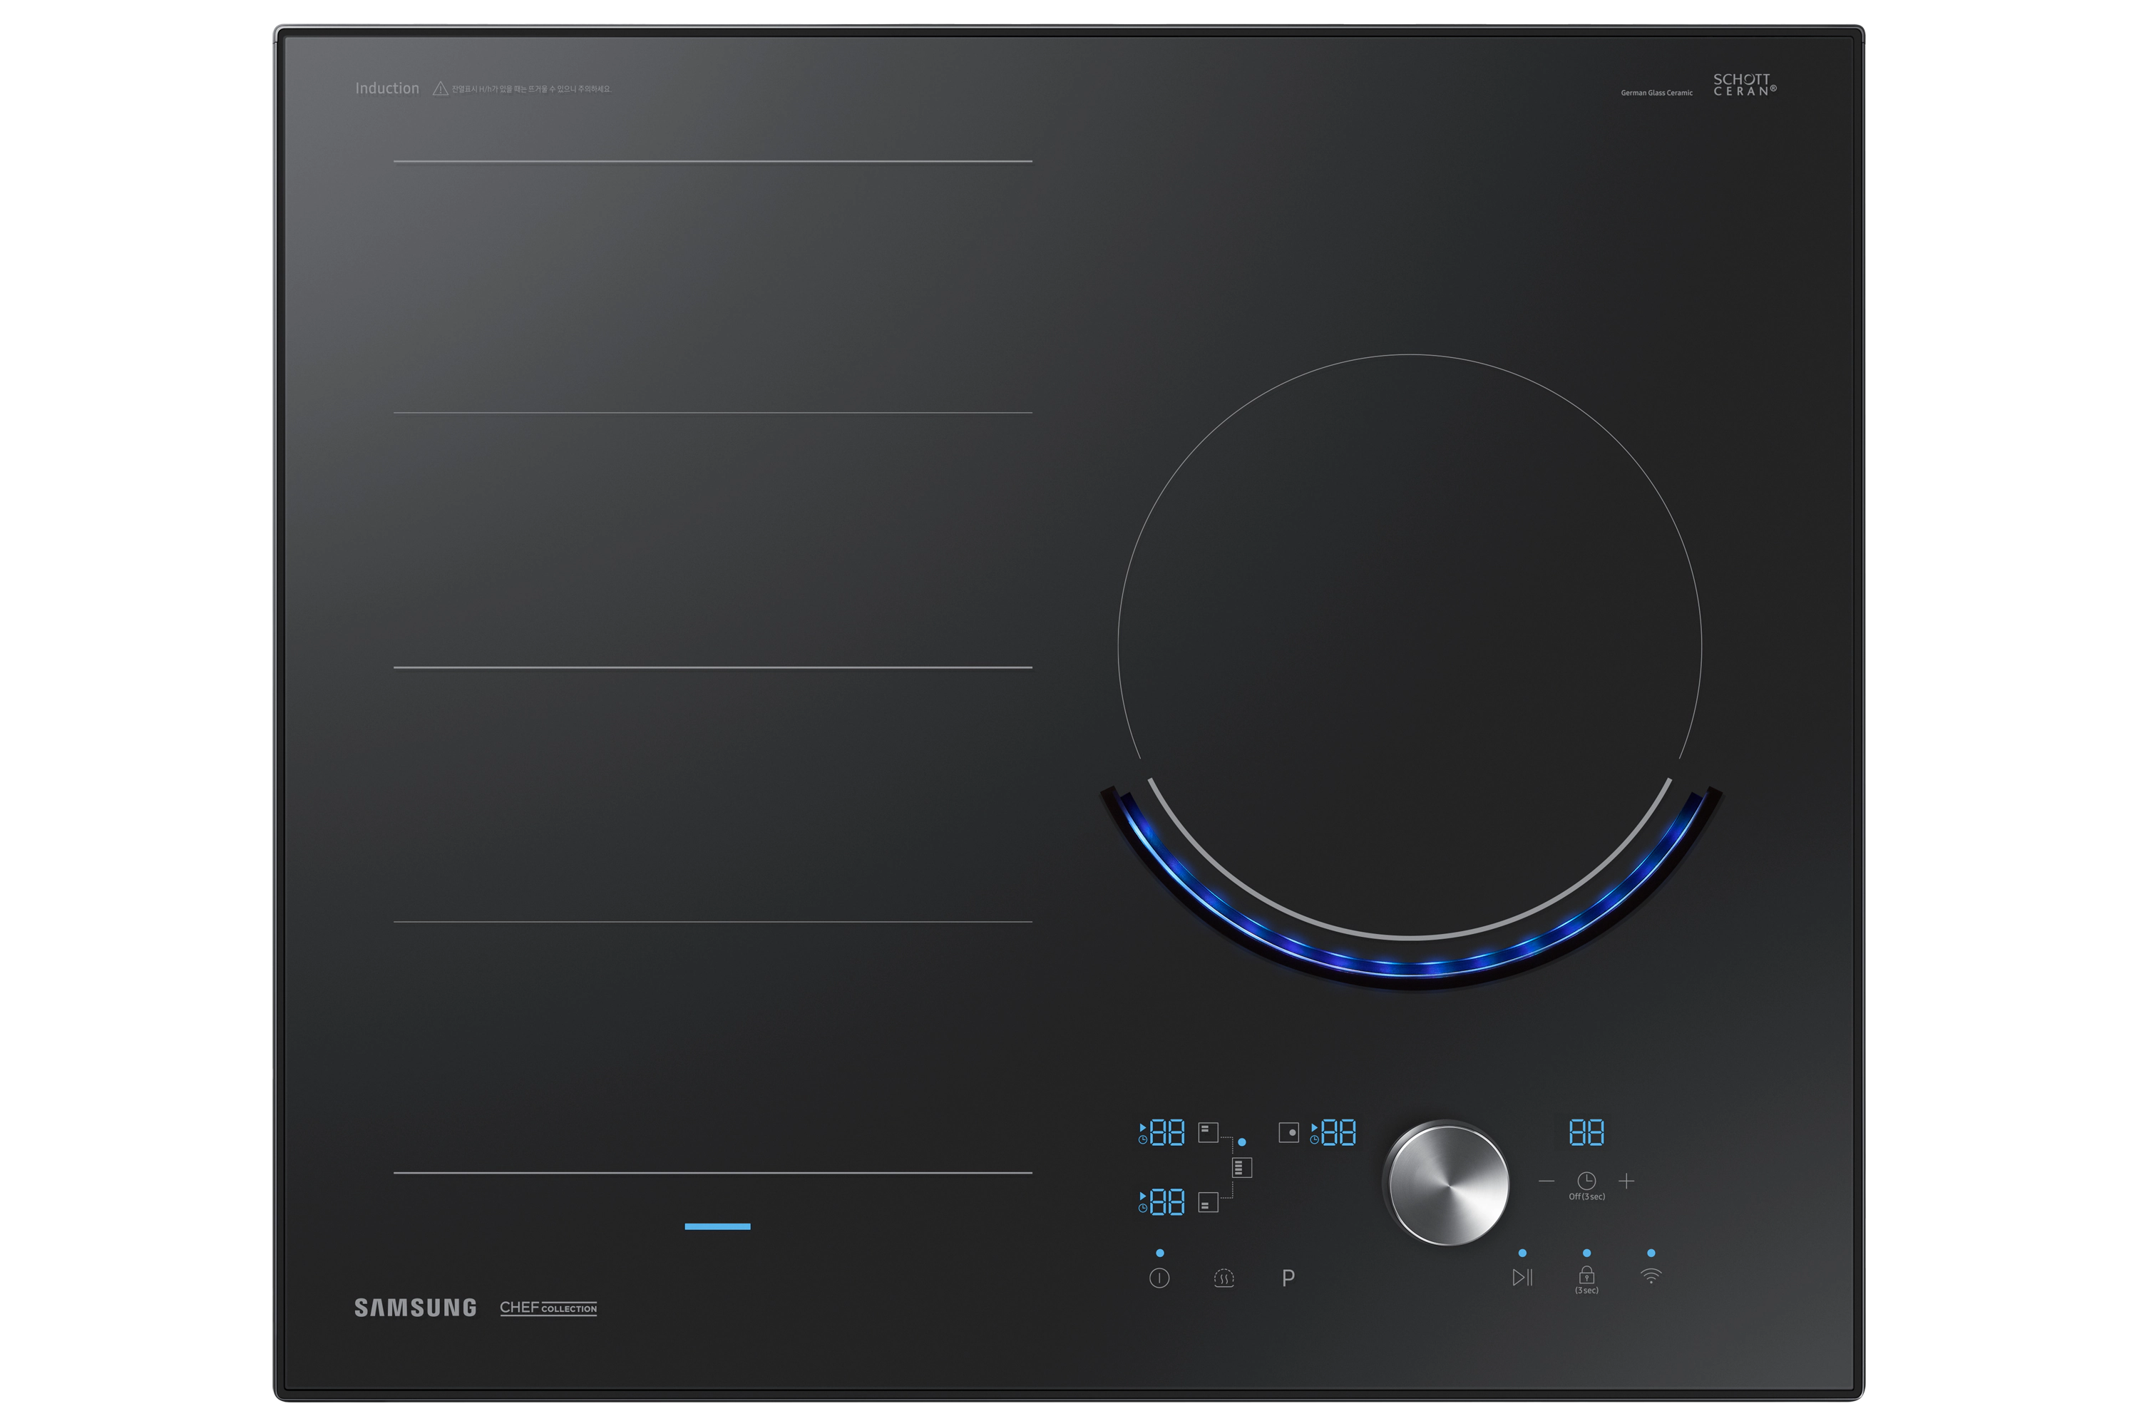Tap the blue dot beside flex link icon
2139x1426 pixels.
(x=1242, y=1142)
